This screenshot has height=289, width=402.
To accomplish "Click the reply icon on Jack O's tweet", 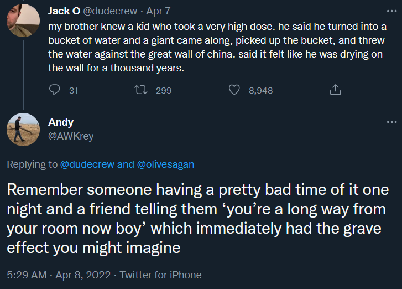I will pyautogui.click(x=55, y=90).
